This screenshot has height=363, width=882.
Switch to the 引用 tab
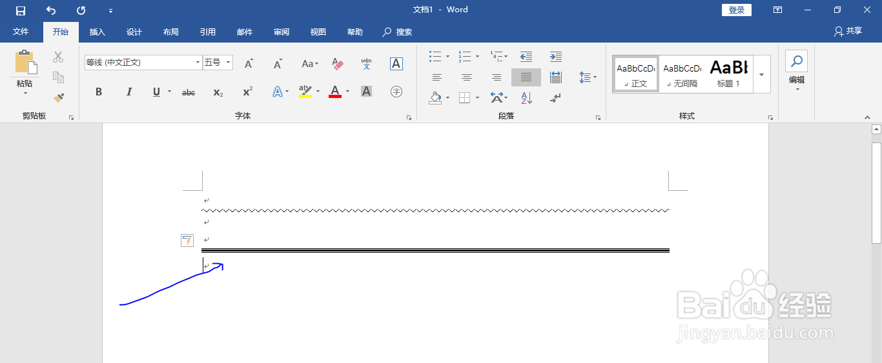207,32
